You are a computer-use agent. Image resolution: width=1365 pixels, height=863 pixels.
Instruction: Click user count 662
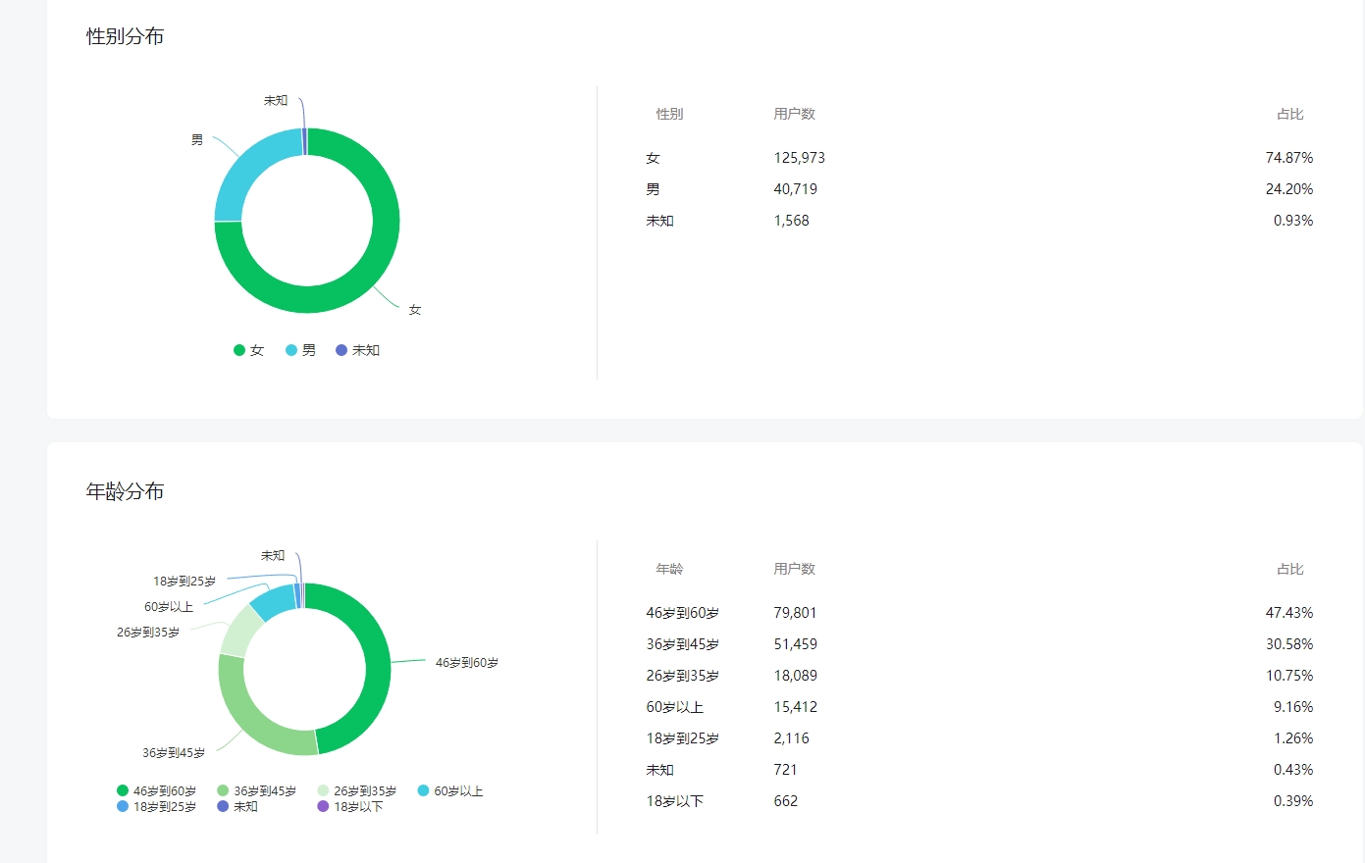(785, 801)
